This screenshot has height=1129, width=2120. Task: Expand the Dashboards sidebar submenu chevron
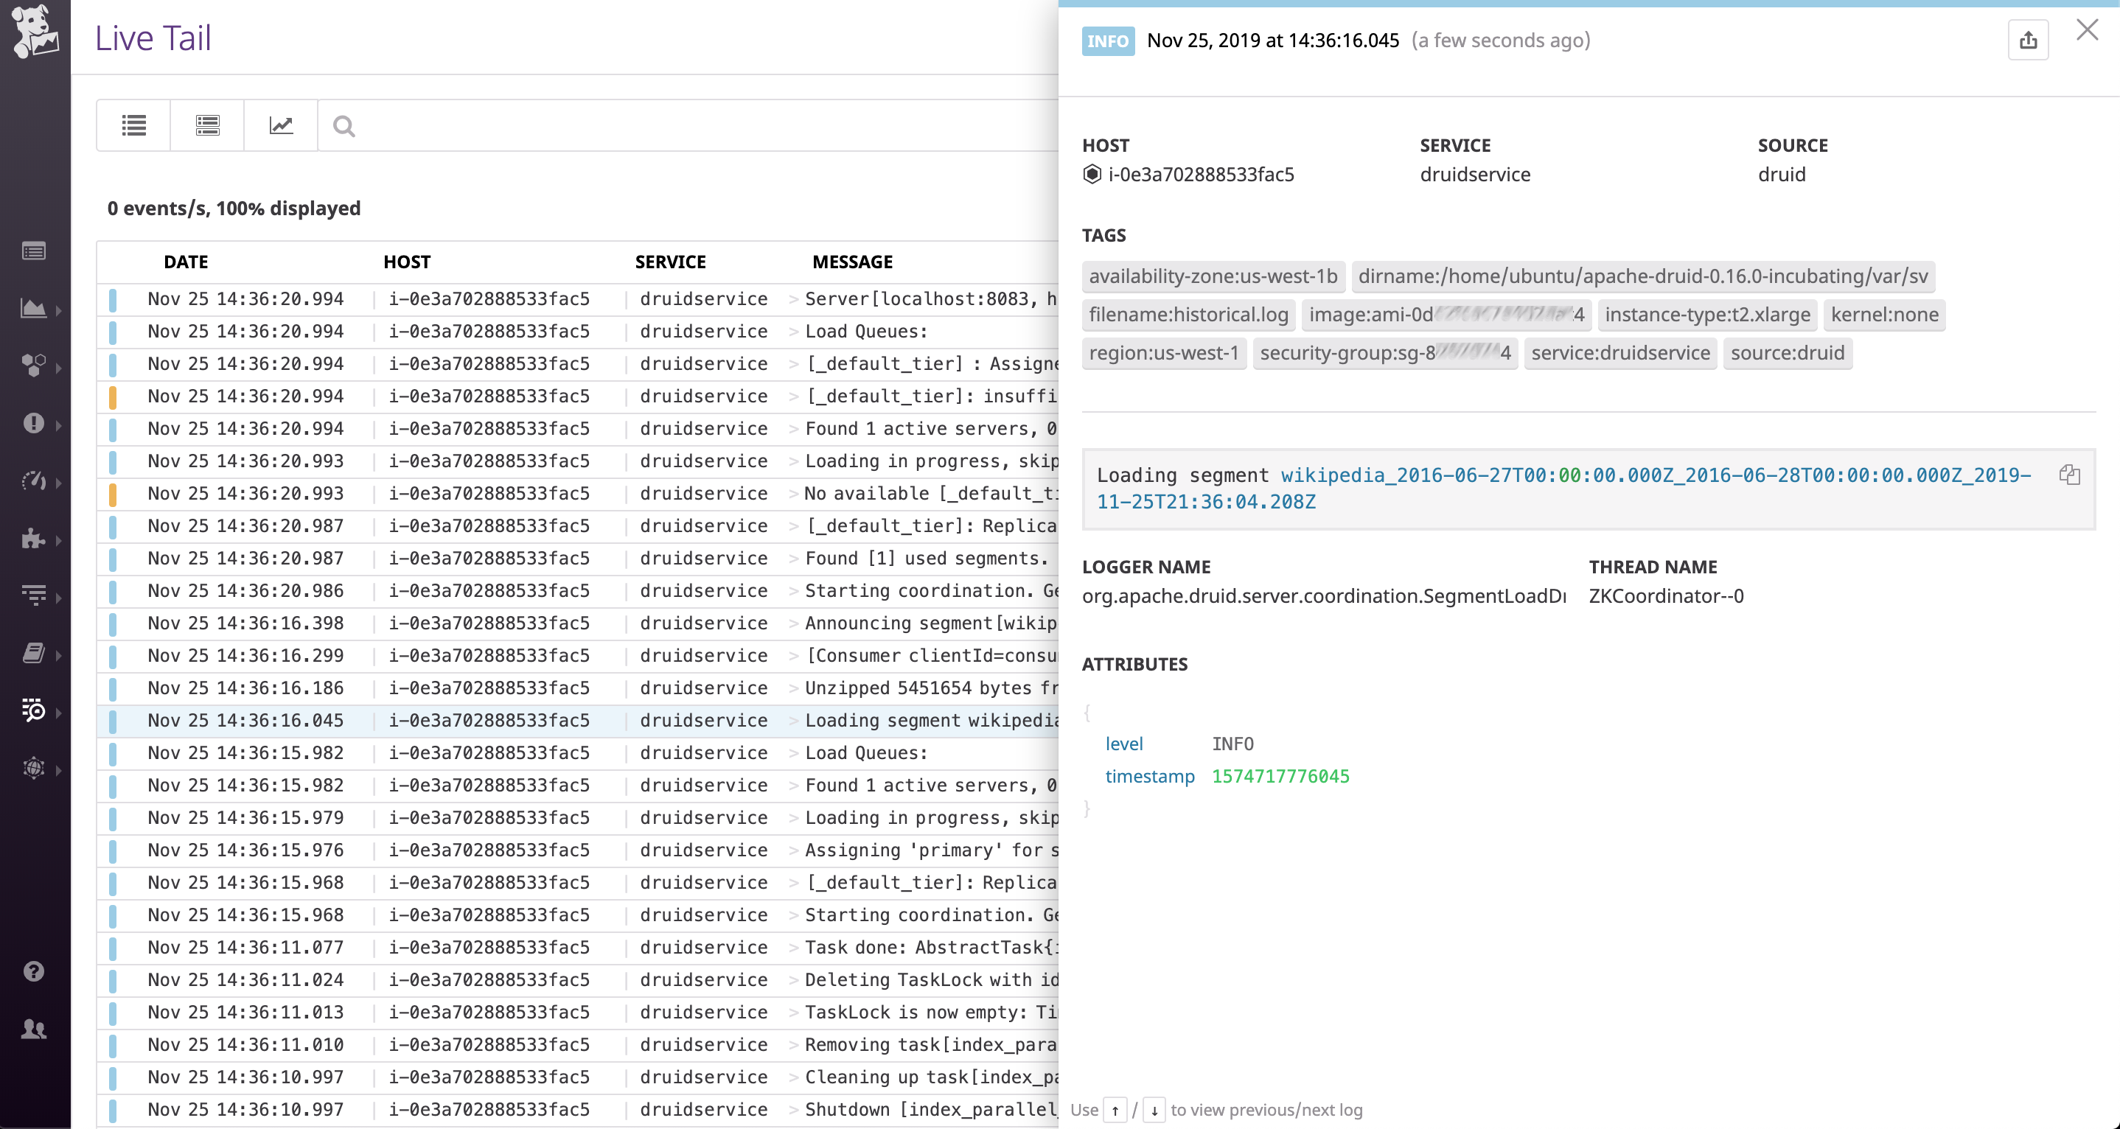coord(58,310)
